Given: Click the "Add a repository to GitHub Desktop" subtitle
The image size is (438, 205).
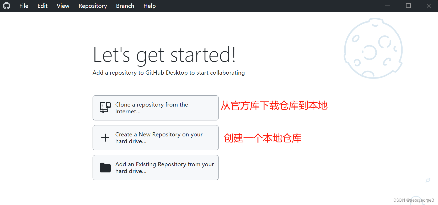Looking at the screenshot, I should (169, 73).
